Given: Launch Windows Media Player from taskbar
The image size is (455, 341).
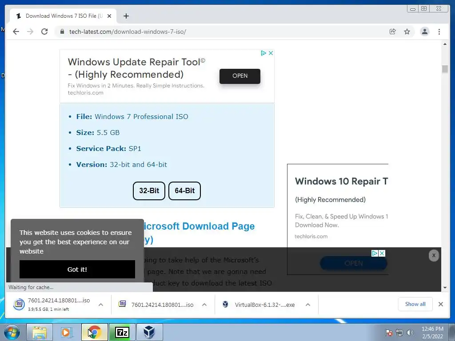Looking at the screenshot, I should click(67, 332).
